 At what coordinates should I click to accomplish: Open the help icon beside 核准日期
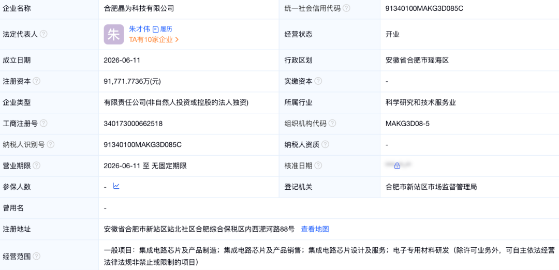click(318, 166)
